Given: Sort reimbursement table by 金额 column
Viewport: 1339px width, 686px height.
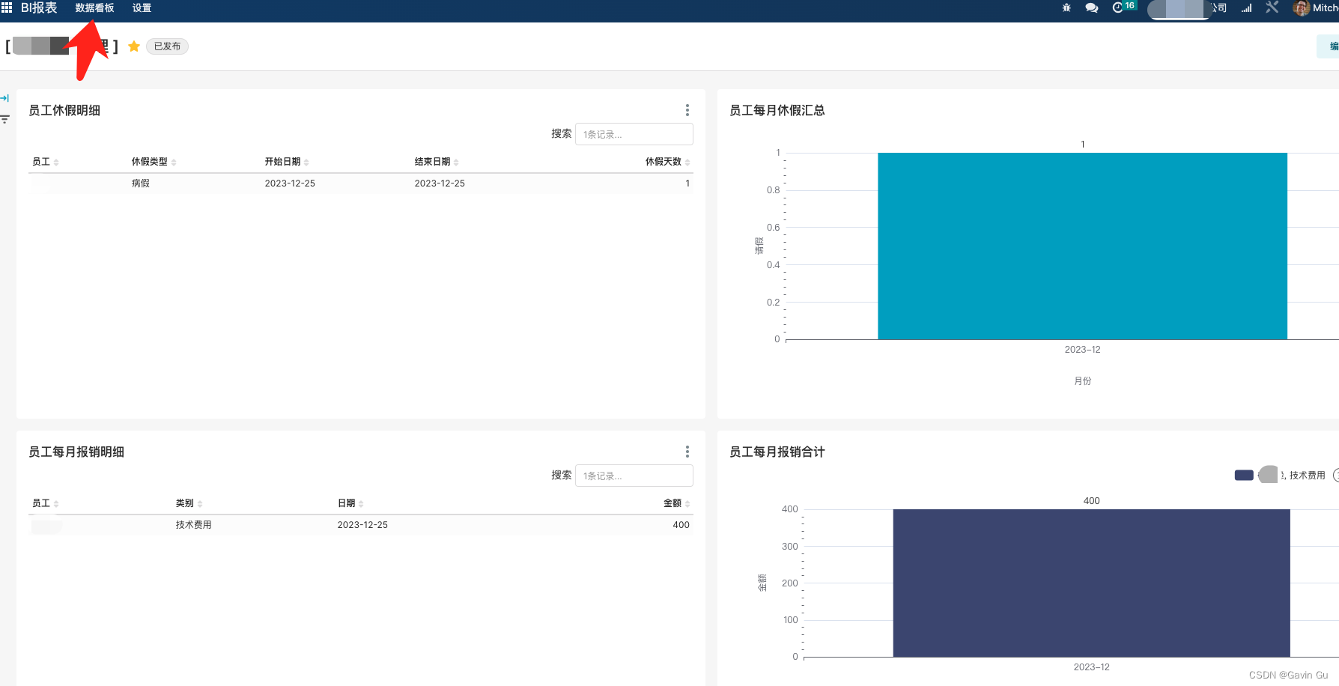Looking at the screenshot, I should (676, 503).
